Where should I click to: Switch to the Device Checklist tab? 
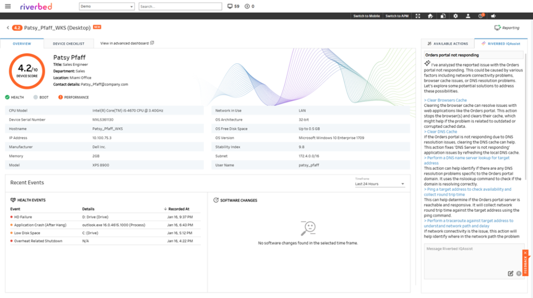coord(69,43)
